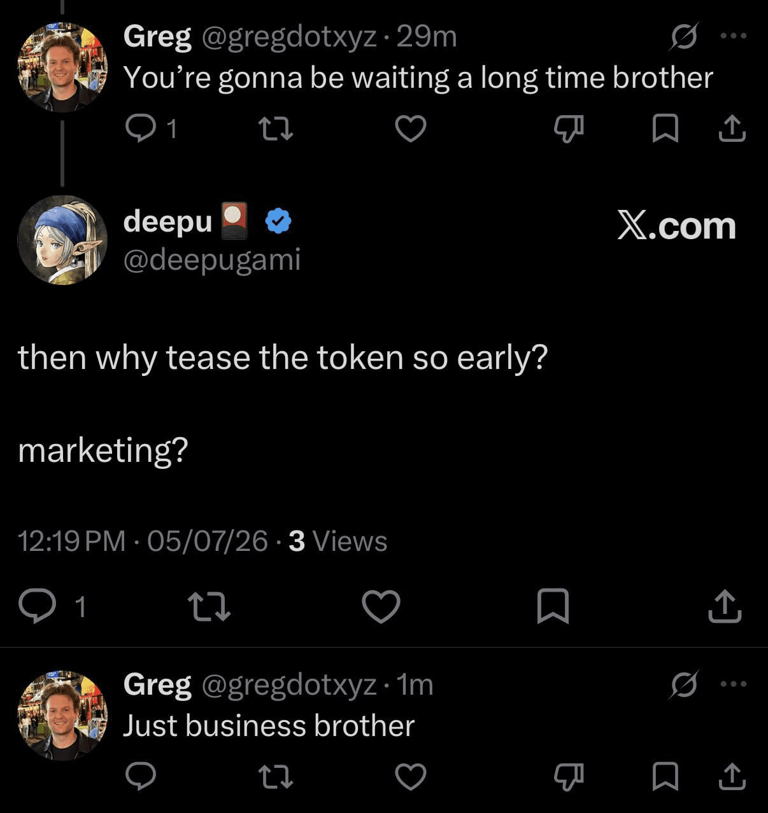Click deepu's blue verified badge

click(278, 221)
